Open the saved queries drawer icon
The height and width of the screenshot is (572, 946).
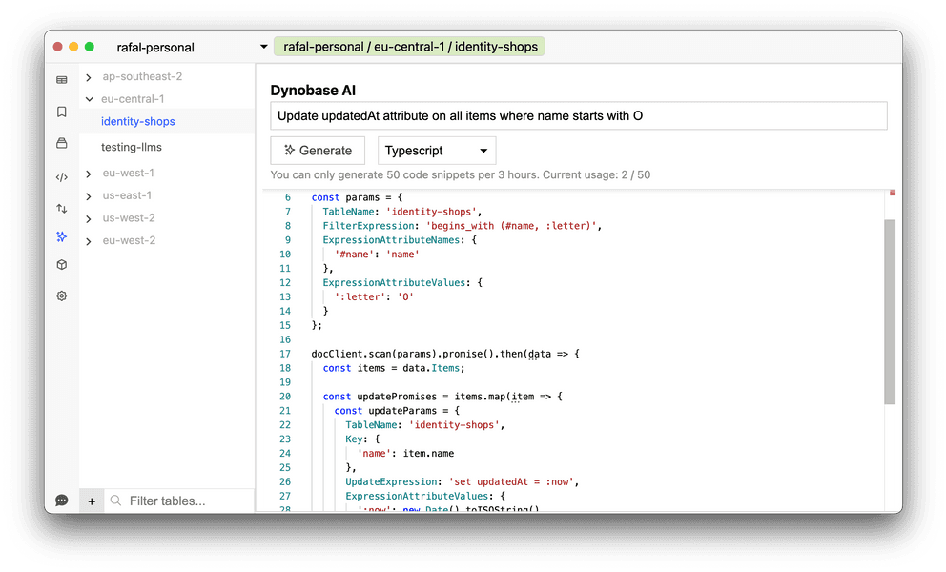61,144
